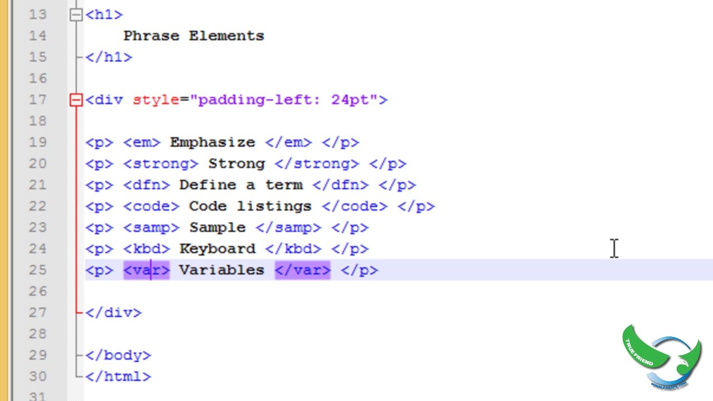The width and height of the screenshot is (713, 401).
Task: Click the highlighted opening var tag
Action: (146, 270)
